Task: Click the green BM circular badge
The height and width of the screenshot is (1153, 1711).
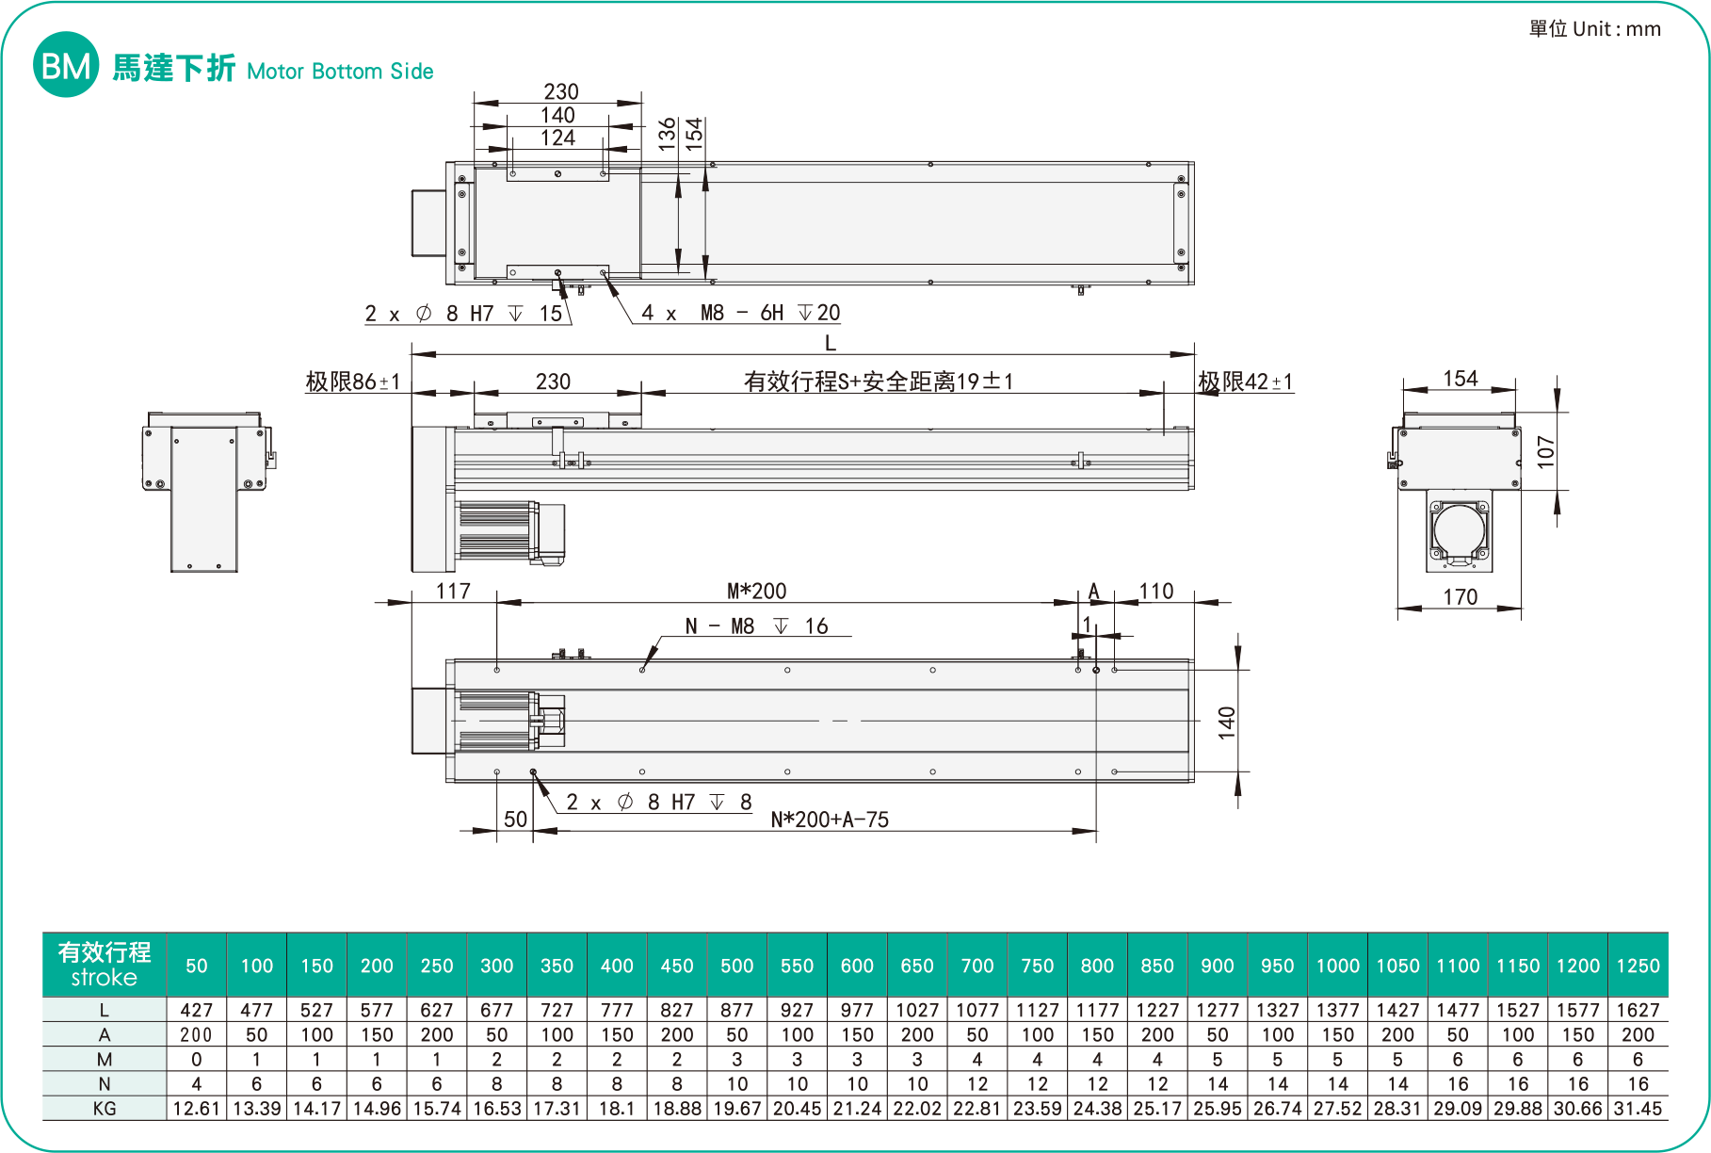Action: point(66,65)
